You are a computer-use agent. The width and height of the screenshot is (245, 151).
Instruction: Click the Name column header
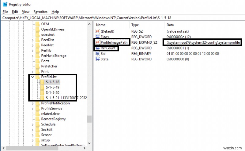point(101,25)
